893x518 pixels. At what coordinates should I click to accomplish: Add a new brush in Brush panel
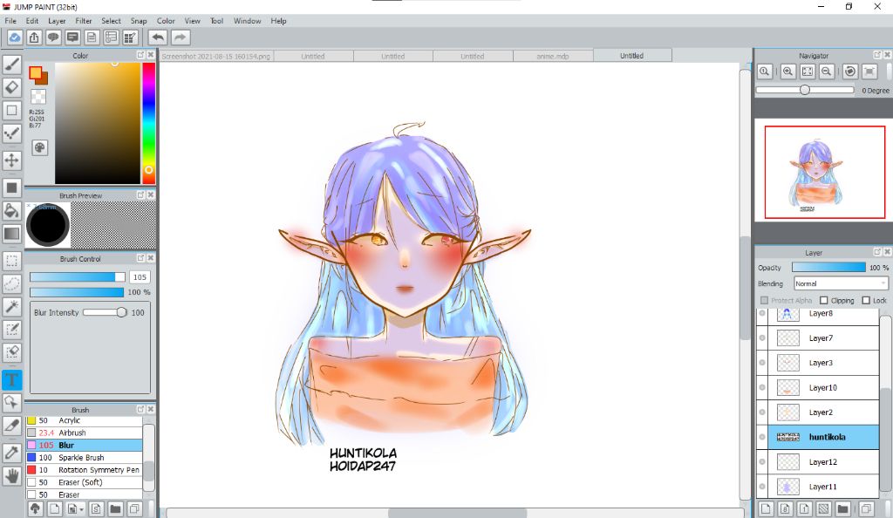pyautogui.click(x=55, y=508)
